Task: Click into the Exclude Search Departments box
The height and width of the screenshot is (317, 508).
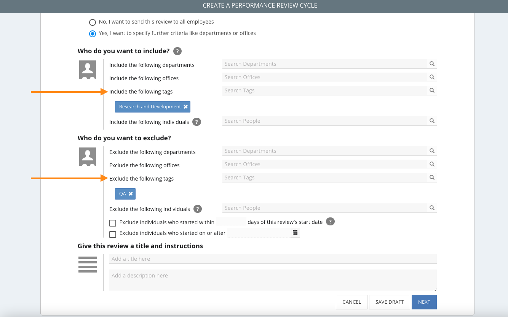Action: 324,151
